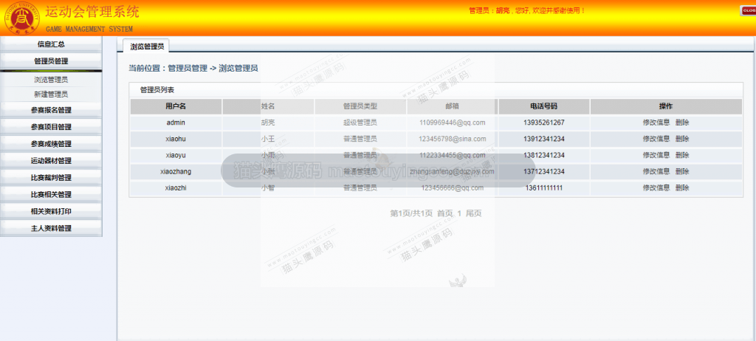Click phone number 13912341234

pyautogui.click(x=544, y=139)
